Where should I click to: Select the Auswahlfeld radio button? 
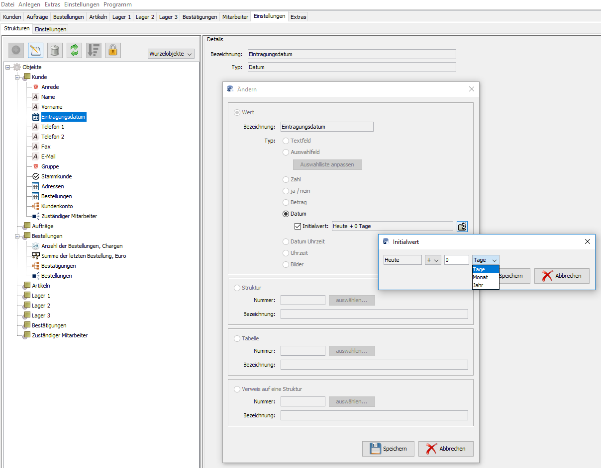click(x=286, y=152)
